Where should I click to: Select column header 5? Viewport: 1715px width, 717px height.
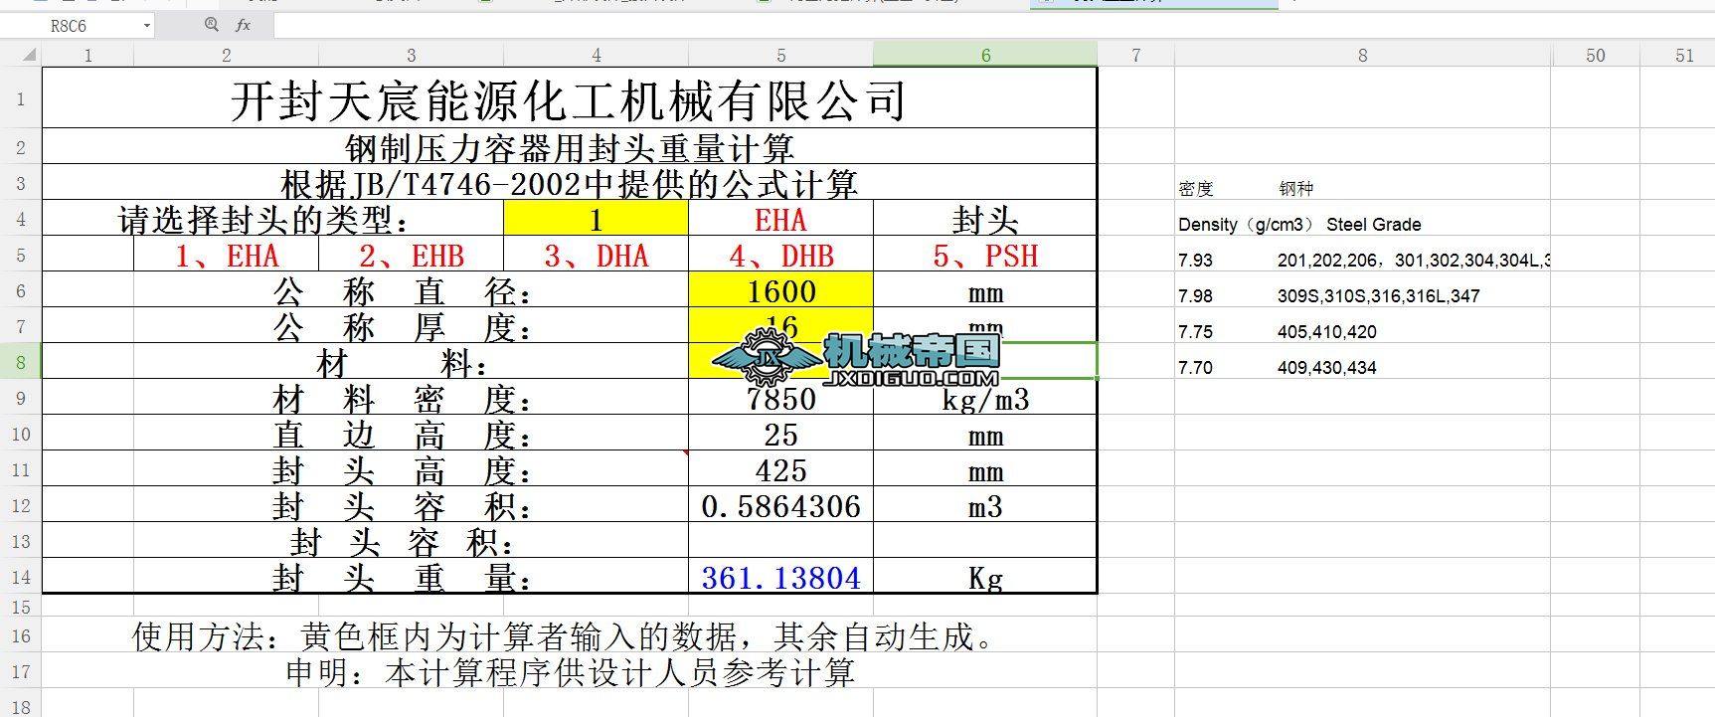point(780,56)
